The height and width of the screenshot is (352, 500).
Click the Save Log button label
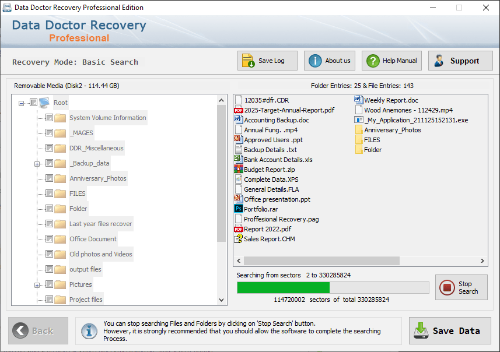pyautogui.click(x=271, y=61)
